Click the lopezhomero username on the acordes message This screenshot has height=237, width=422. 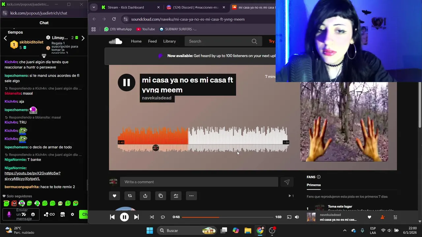16,75
